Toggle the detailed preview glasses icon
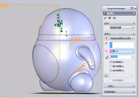The image size is (139, 98). click(114, 18)
